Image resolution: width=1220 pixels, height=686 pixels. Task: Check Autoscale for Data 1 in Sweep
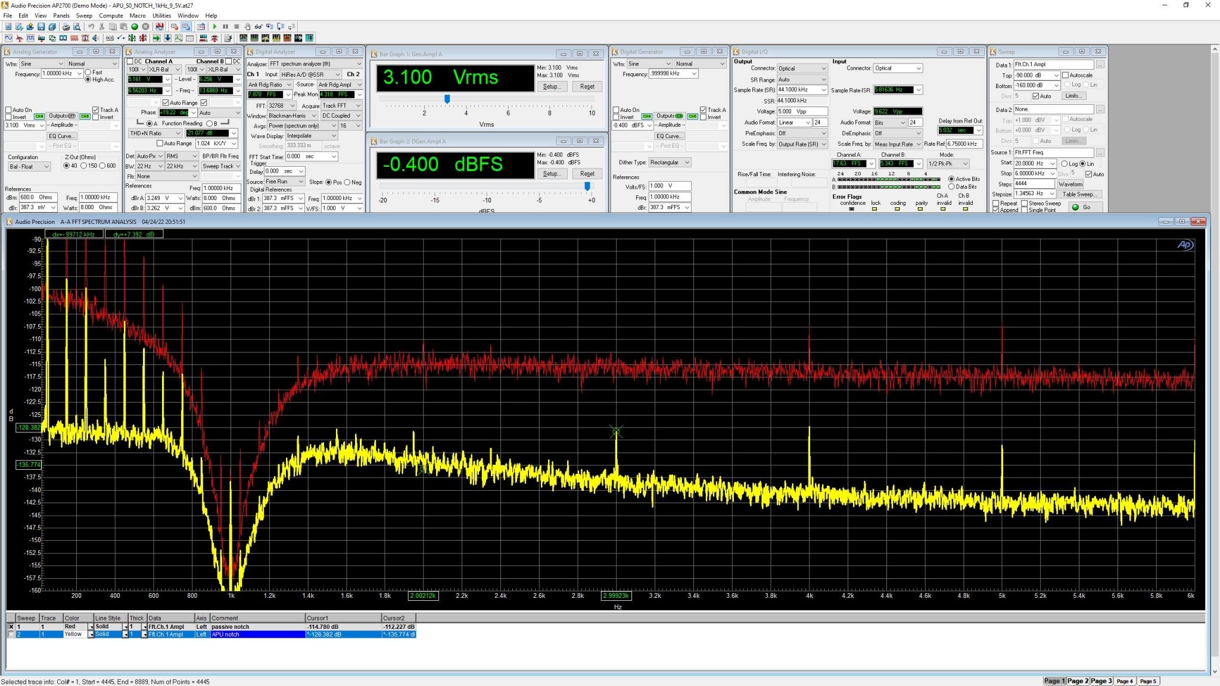[x=1065, y=75]
